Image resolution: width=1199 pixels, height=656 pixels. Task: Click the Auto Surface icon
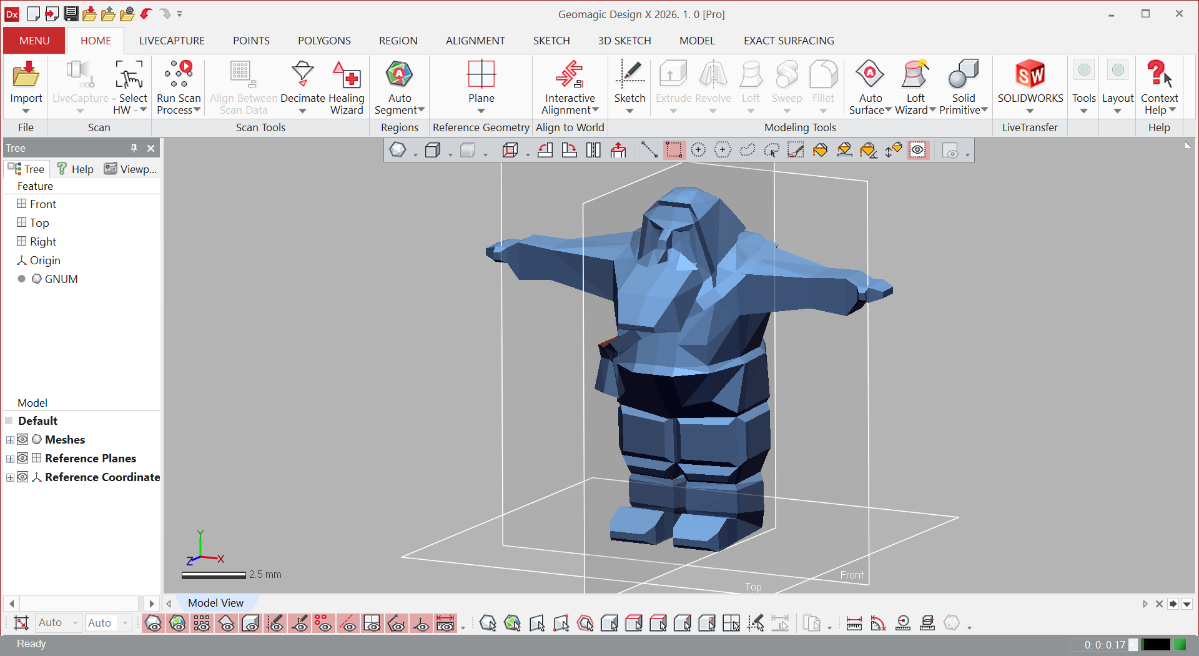pyautogui.click(x=871, y=75)
